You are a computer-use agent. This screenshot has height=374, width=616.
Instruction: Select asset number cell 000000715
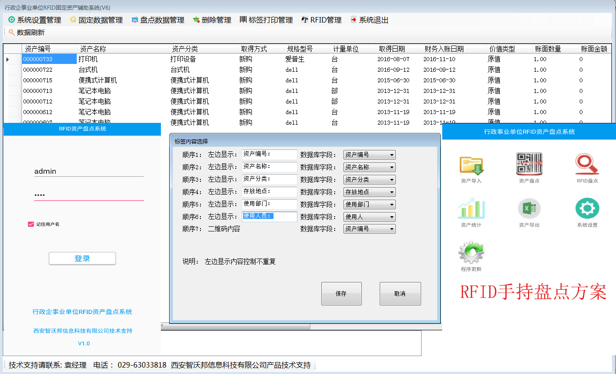coord(49,80)
